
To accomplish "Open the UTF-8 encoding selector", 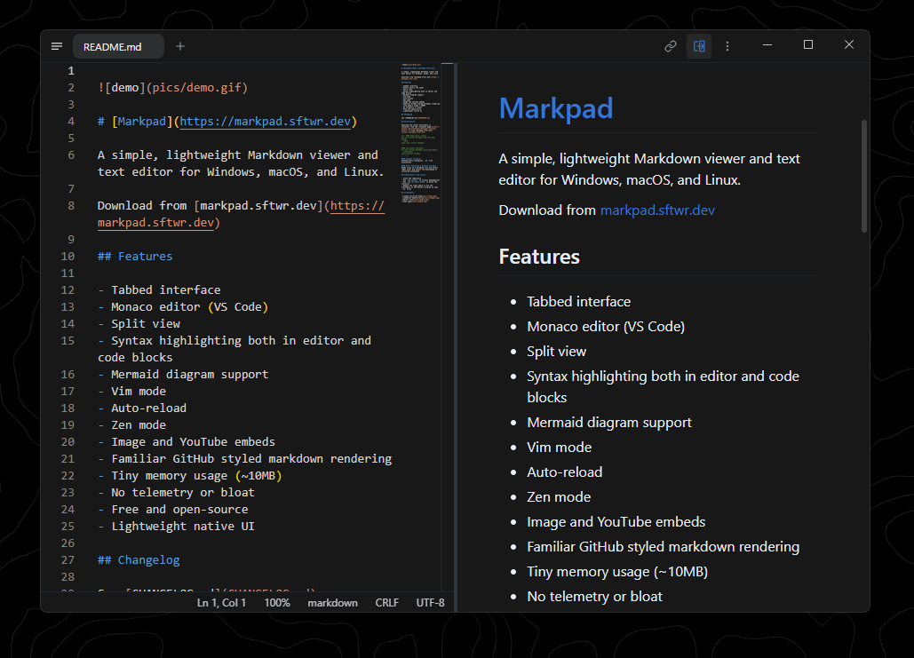I will point(430,602).
